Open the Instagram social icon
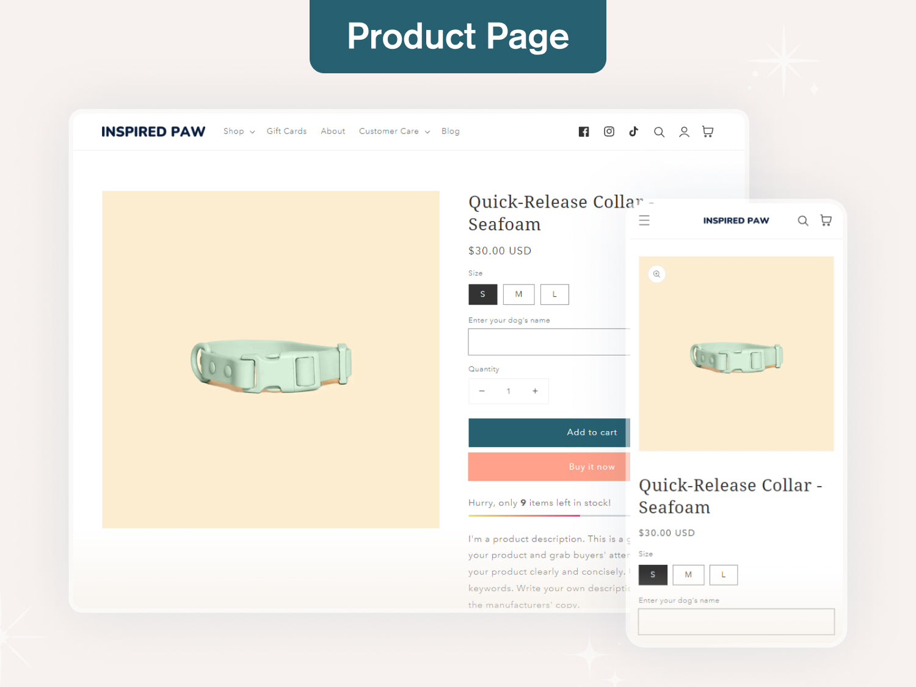 point(609,131)
